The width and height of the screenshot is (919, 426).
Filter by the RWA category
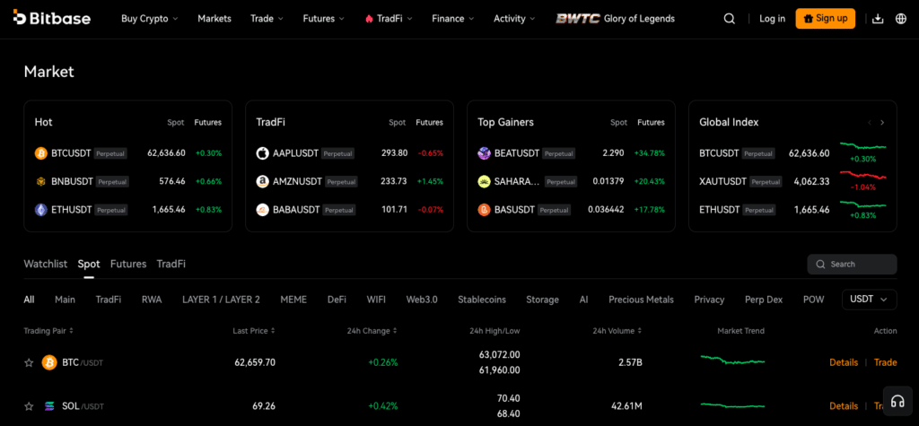pos(152,300)
